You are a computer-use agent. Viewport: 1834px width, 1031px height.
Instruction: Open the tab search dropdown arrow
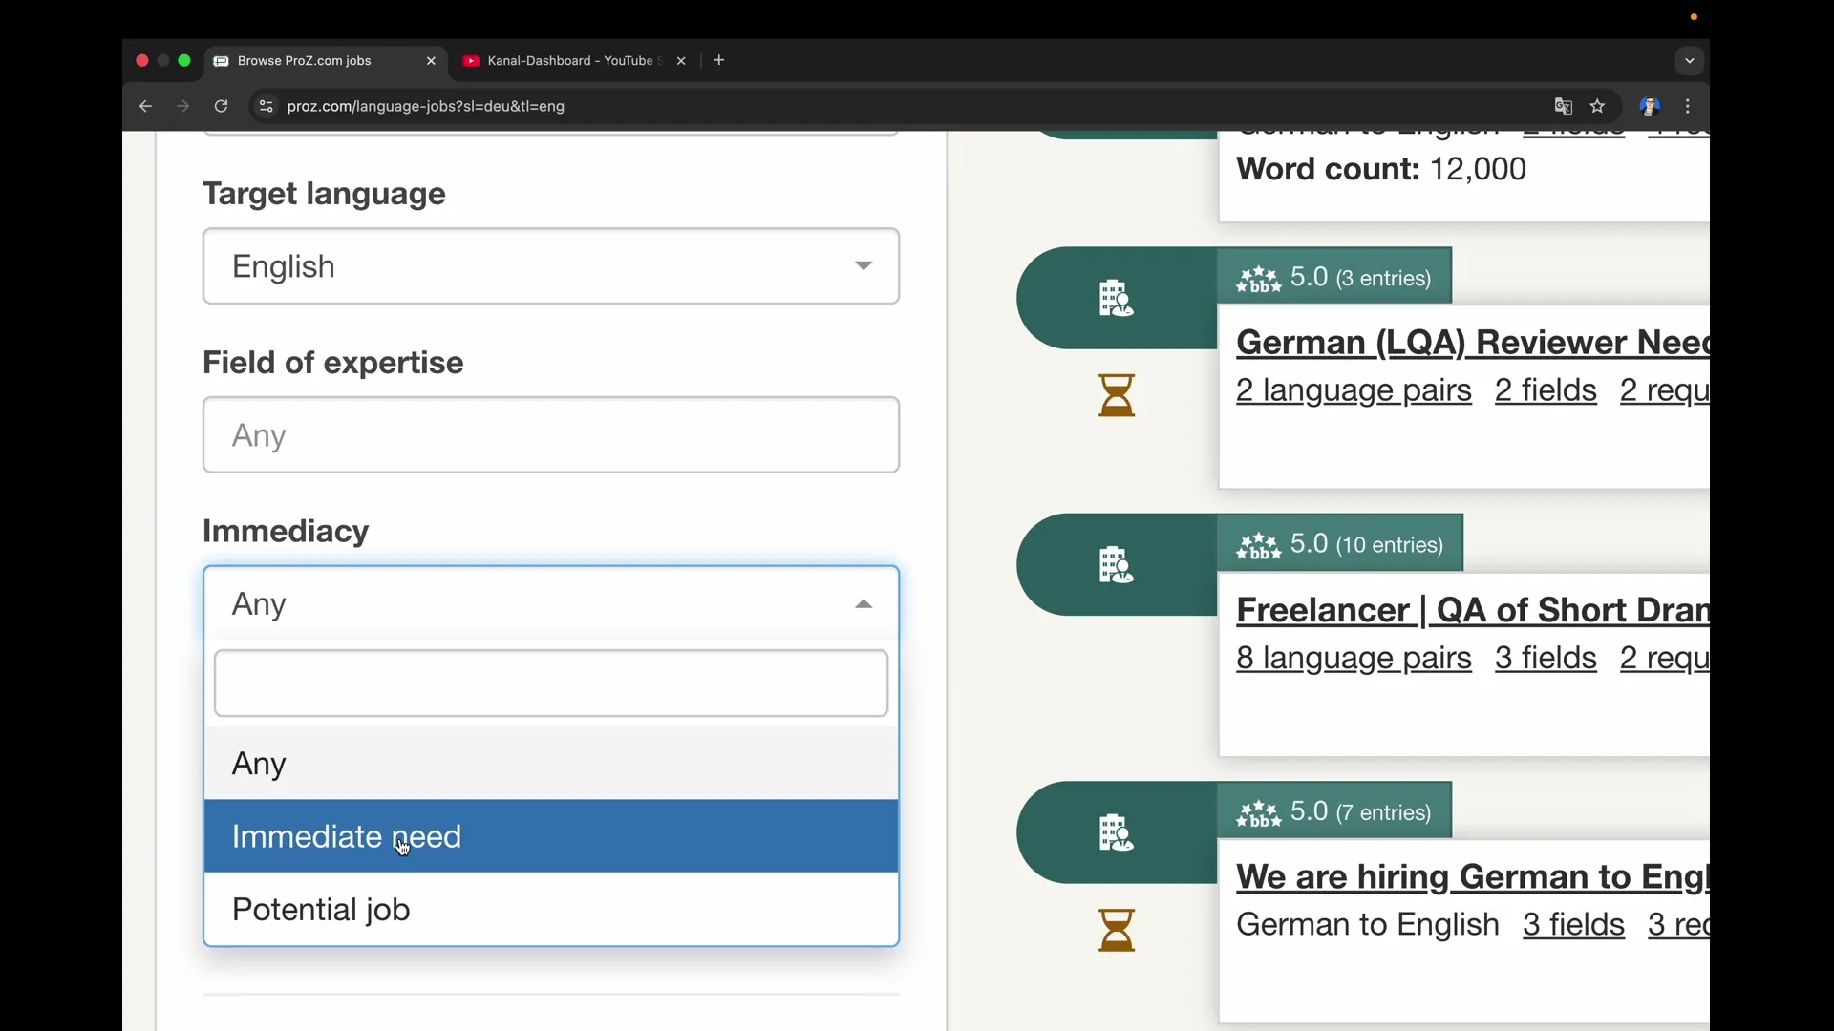1689,60
